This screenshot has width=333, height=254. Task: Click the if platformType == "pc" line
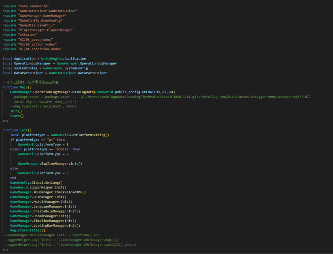[37, 140]
